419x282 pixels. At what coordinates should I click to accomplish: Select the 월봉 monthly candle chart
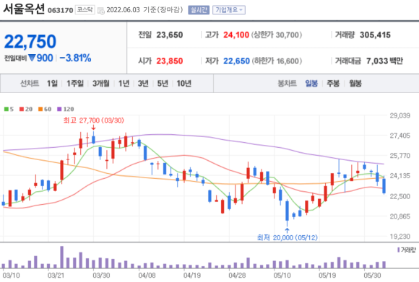tap(355, 84)
